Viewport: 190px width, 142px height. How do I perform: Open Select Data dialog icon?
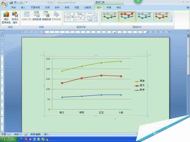pyautogui.click(x=36, y=16)
